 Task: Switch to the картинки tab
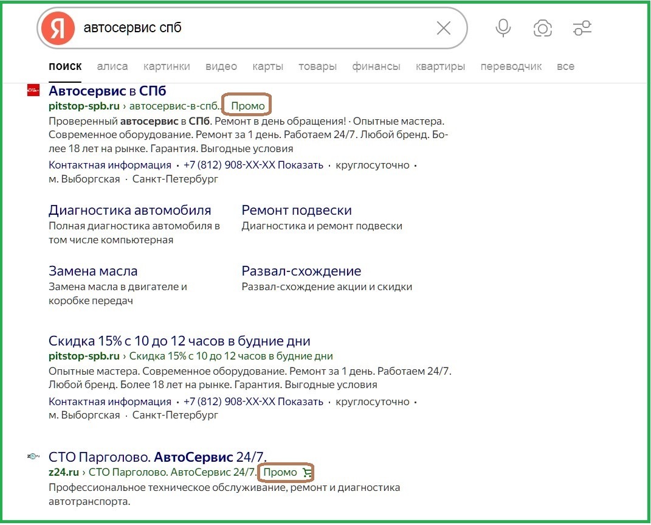166,66
